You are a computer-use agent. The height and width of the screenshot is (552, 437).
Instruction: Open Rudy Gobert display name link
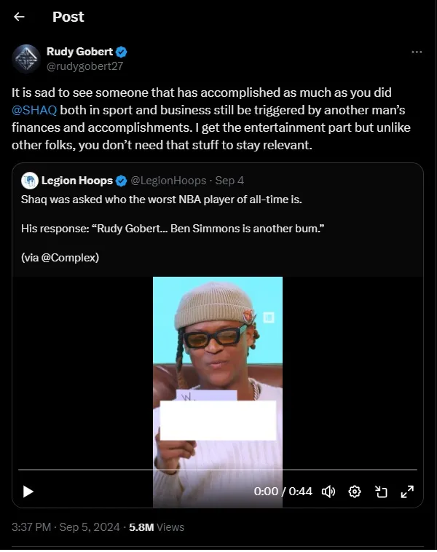(x=79, y=52)
